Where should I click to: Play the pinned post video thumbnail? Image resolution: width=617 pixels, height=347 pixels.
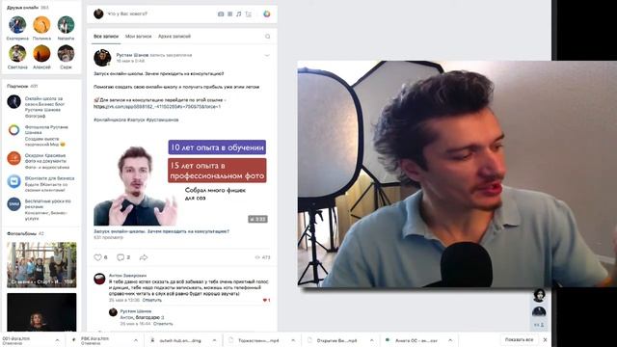(x=181, y=181)
